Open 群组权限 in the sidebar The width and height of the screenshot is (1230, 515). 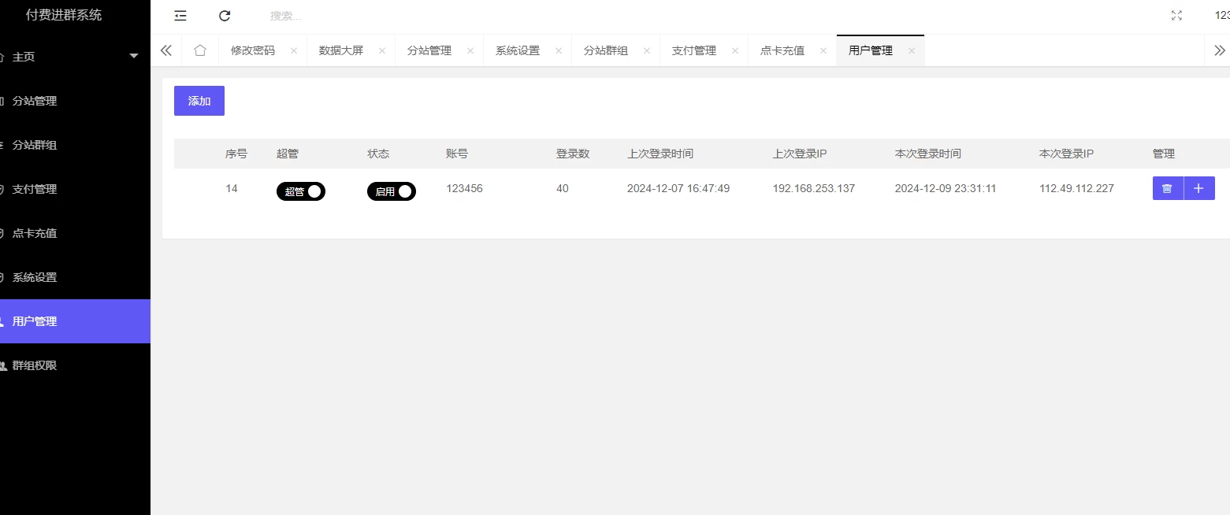(x=35, y=365)
